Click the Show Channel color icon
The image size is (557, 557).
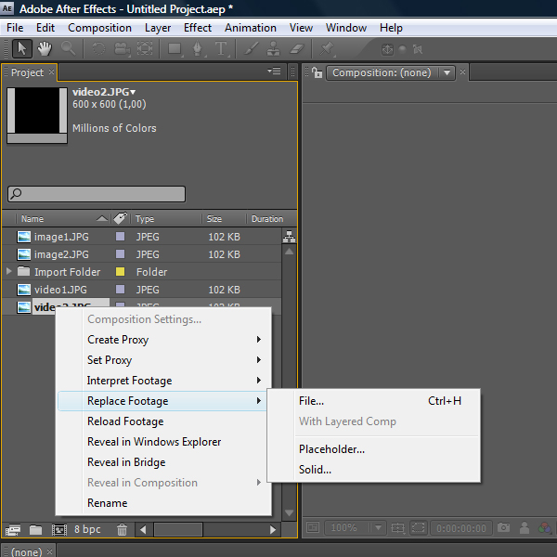coord(545,528)
